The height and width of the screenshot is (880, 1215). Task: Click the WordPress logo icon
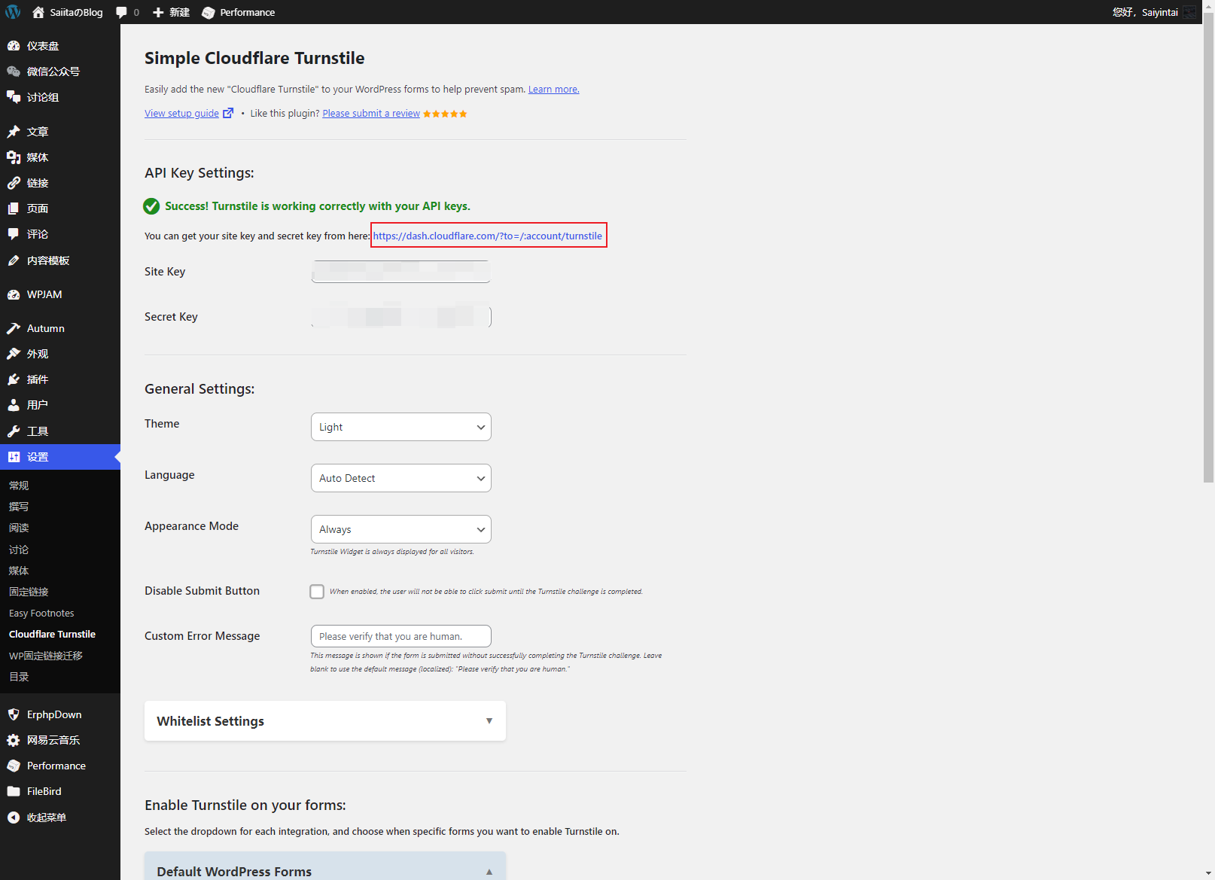point(13,12)
